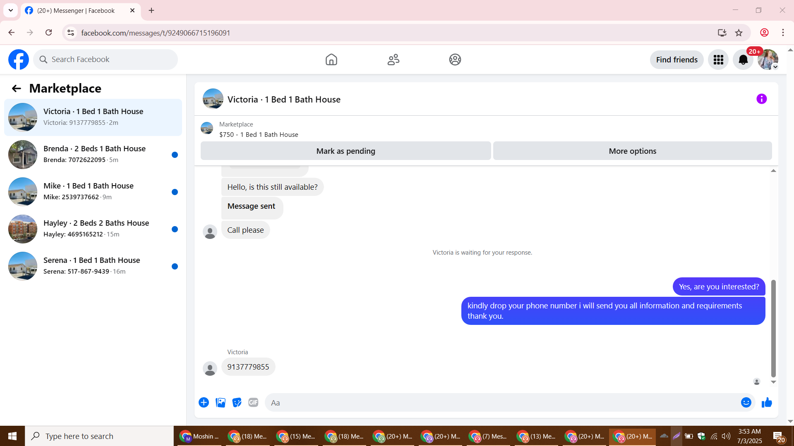Click the listing thumbnail beside $750 price
794x446 pixels.
pos(207,129)
